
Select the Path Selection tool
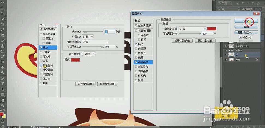click(x=3, y=89)
